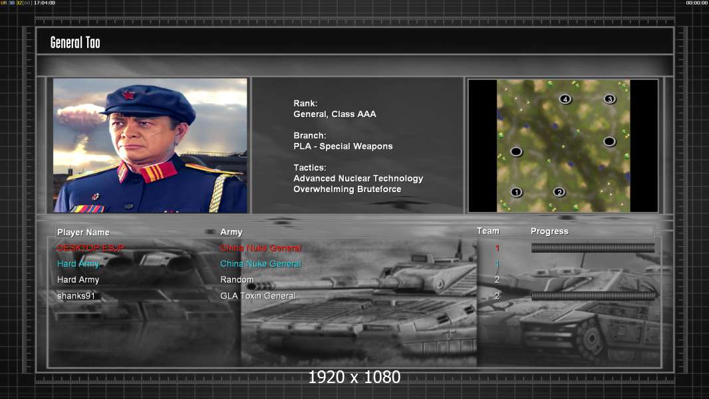
Task: Click the Player Name column header
Action: (83, 232)
